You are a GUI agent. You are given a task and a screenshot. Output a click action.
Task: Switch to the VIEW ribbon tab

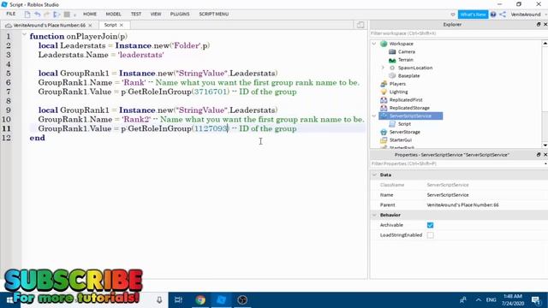point(156,14)
